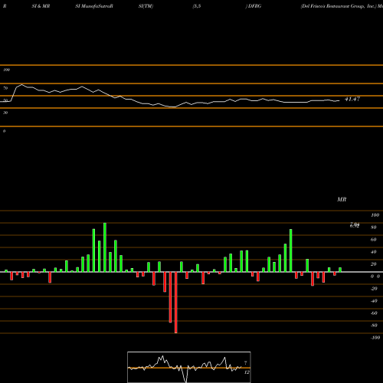Screen dimensions: 383x383
Task: Click the tallest red bar near -100
Action: pos(175,303)
